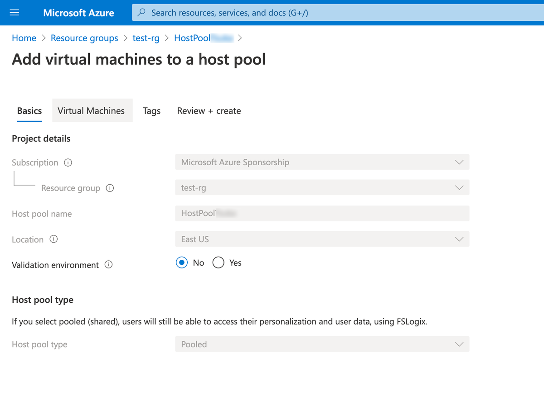Click the Host pool type section heading
This screenshot has height=406, width=544.
(x=43, y=300)
